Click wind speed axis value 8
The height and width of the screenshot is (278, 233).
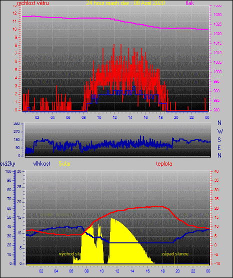[x=16, y=45]
